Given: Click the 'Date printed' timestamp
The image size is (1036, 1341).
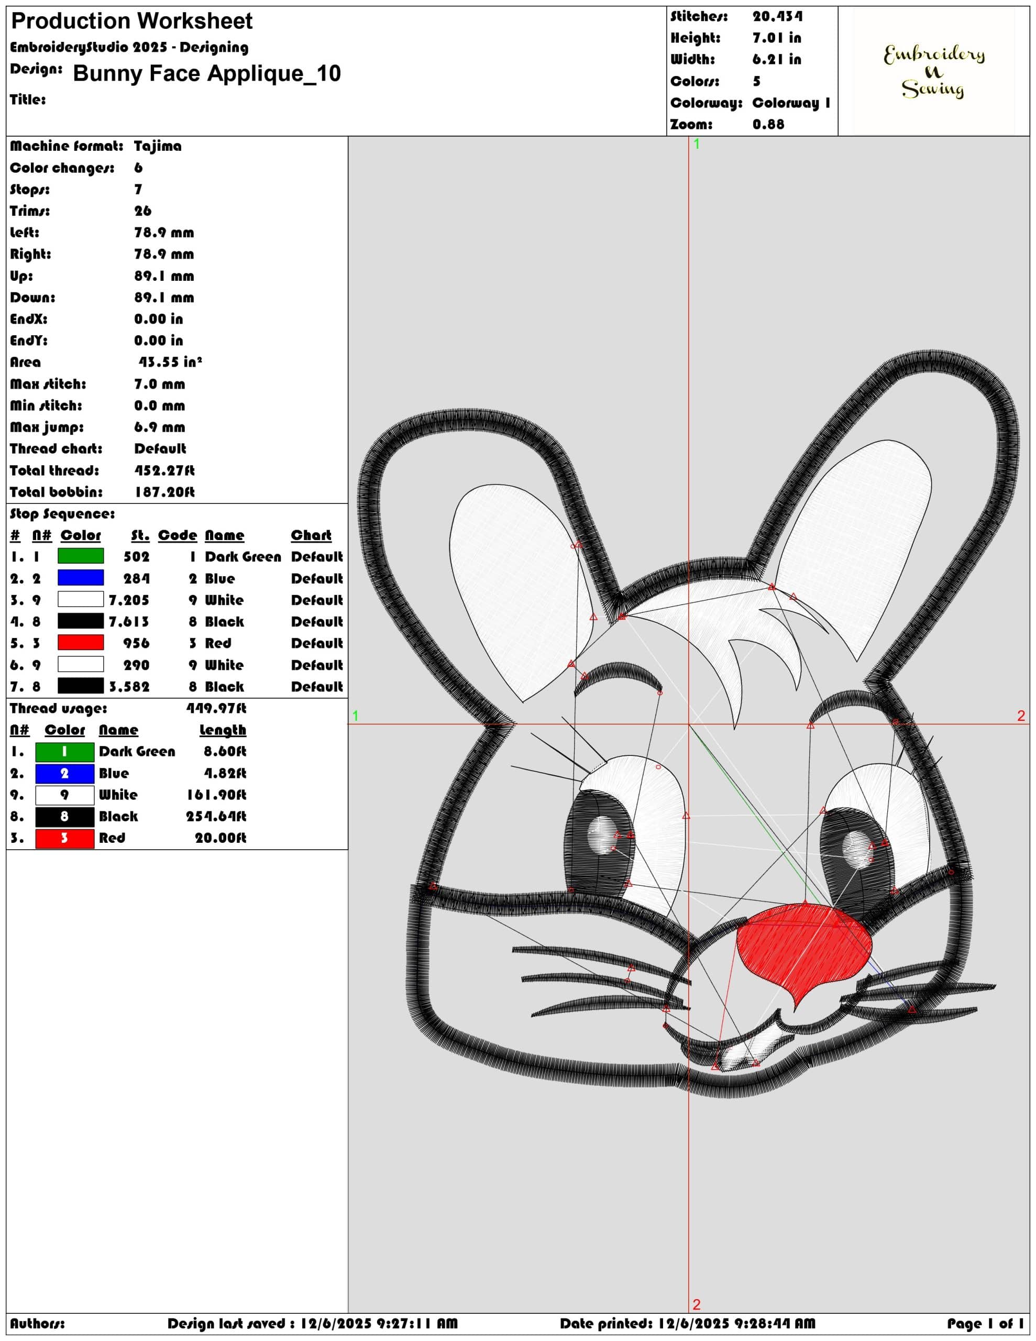Looking at the screenshot, I should click(688, 1324).
